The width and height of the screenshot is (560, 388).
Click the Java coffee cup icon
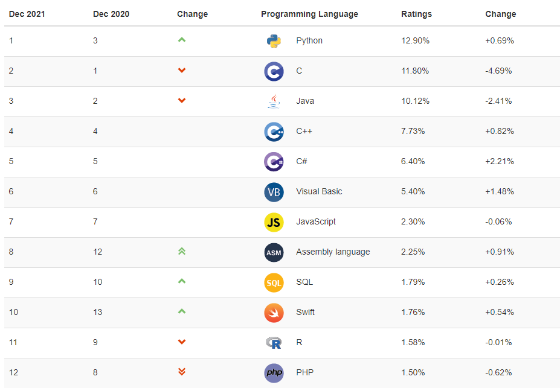pos(274,101)
